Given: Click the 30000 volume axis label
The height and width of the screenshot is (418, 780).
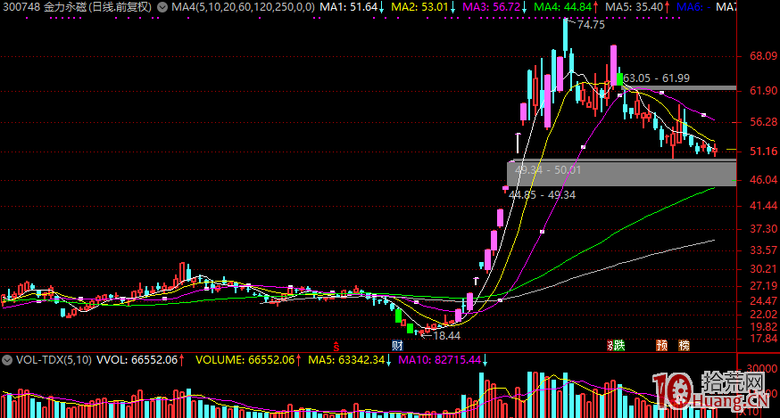Looking at the screenshot, I should coord(762,369).
